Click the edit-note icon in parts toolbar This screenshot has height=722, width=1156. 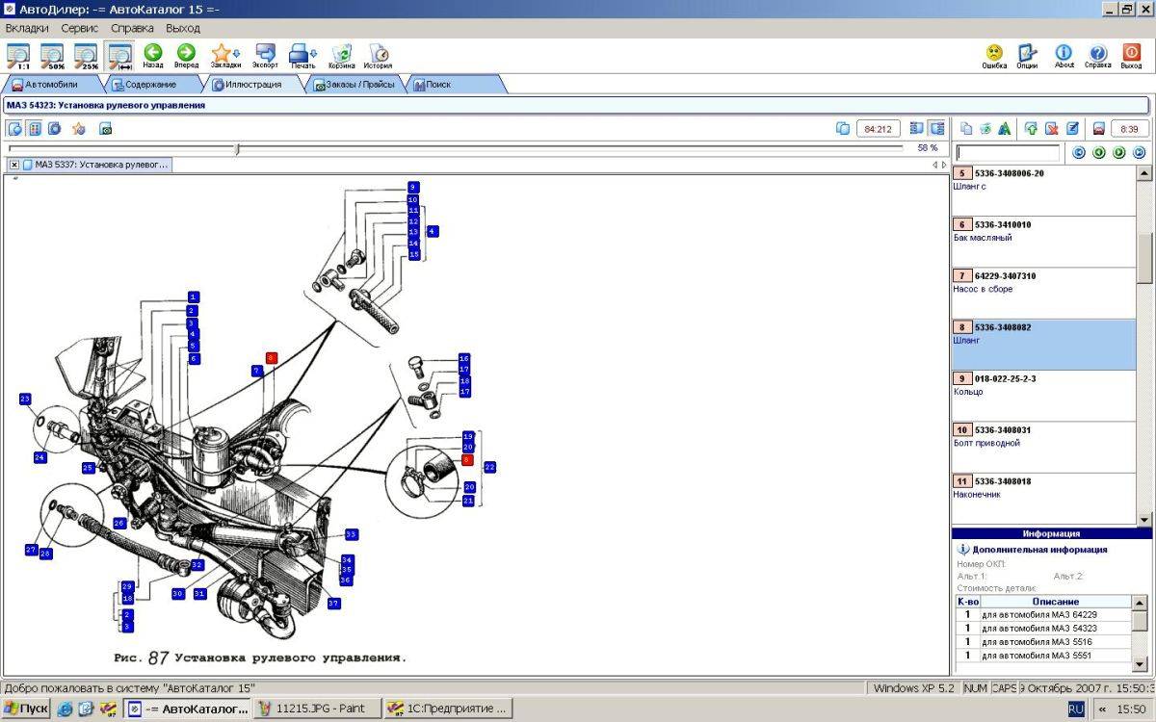pyautogui.click(x=1072, y=128)
